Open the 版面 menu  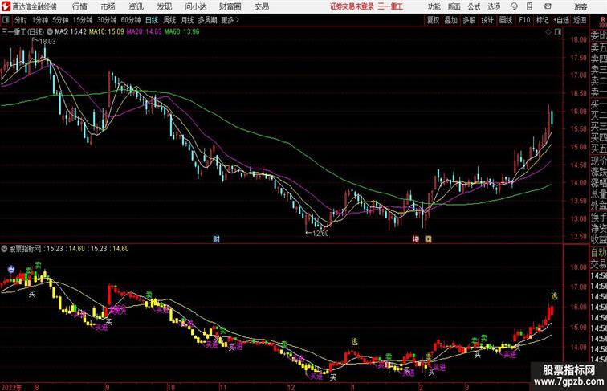454,6
